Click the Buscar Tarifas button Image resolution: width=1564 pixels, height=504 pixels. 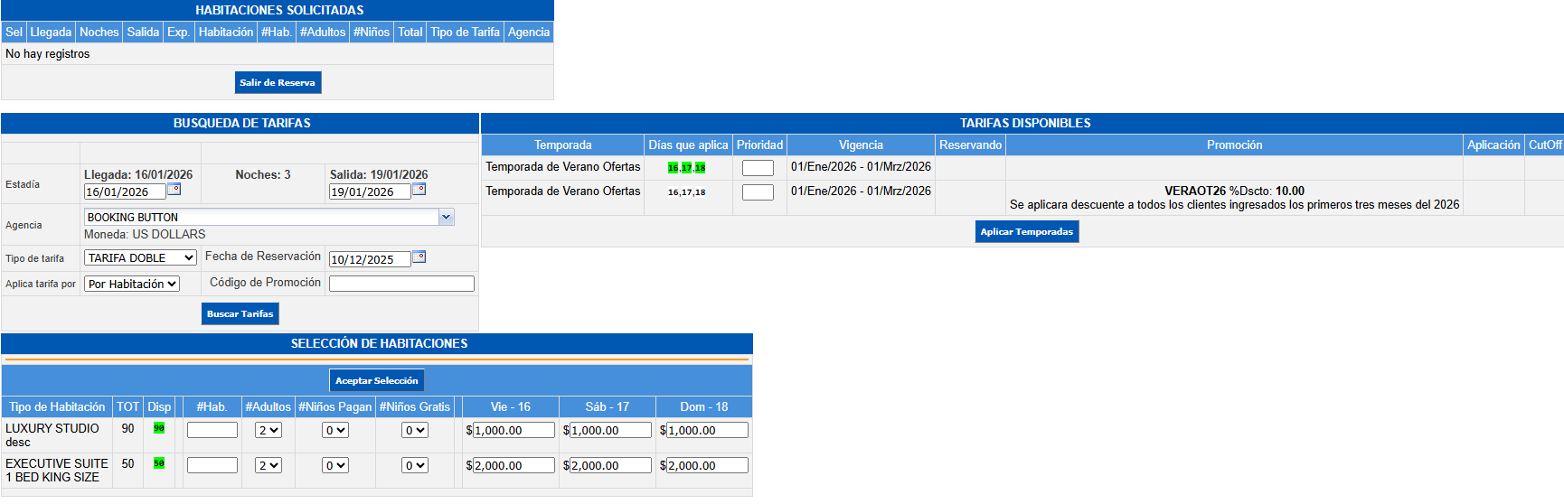(240, 313)
